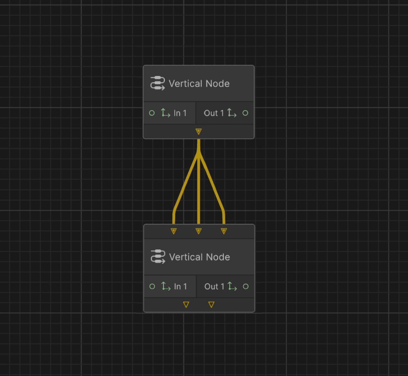Select the In 1 label on the top node
Image resolution: width=408 pixels, height=376 pixels.
(180, 113)
